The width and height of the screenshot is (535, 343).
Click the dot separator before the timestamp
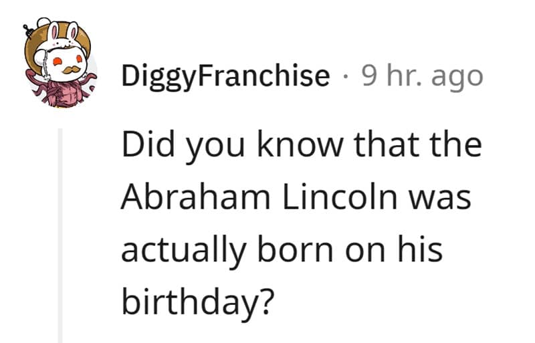pos(346,77)
